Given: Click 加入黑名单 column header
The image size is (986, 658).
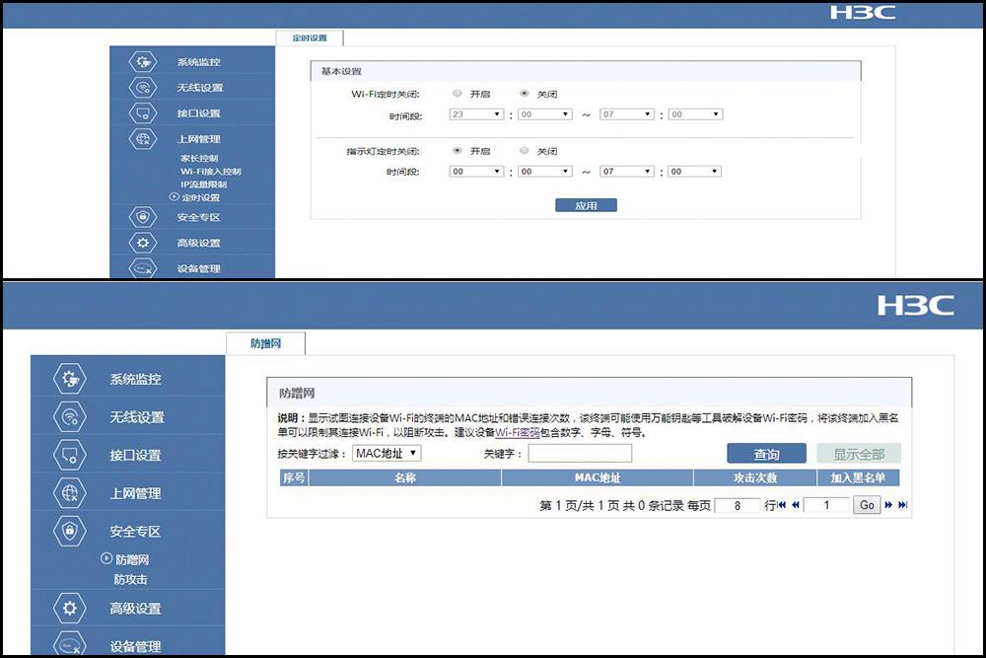Looking at the screenshot, I should click(x=858, y=478).
